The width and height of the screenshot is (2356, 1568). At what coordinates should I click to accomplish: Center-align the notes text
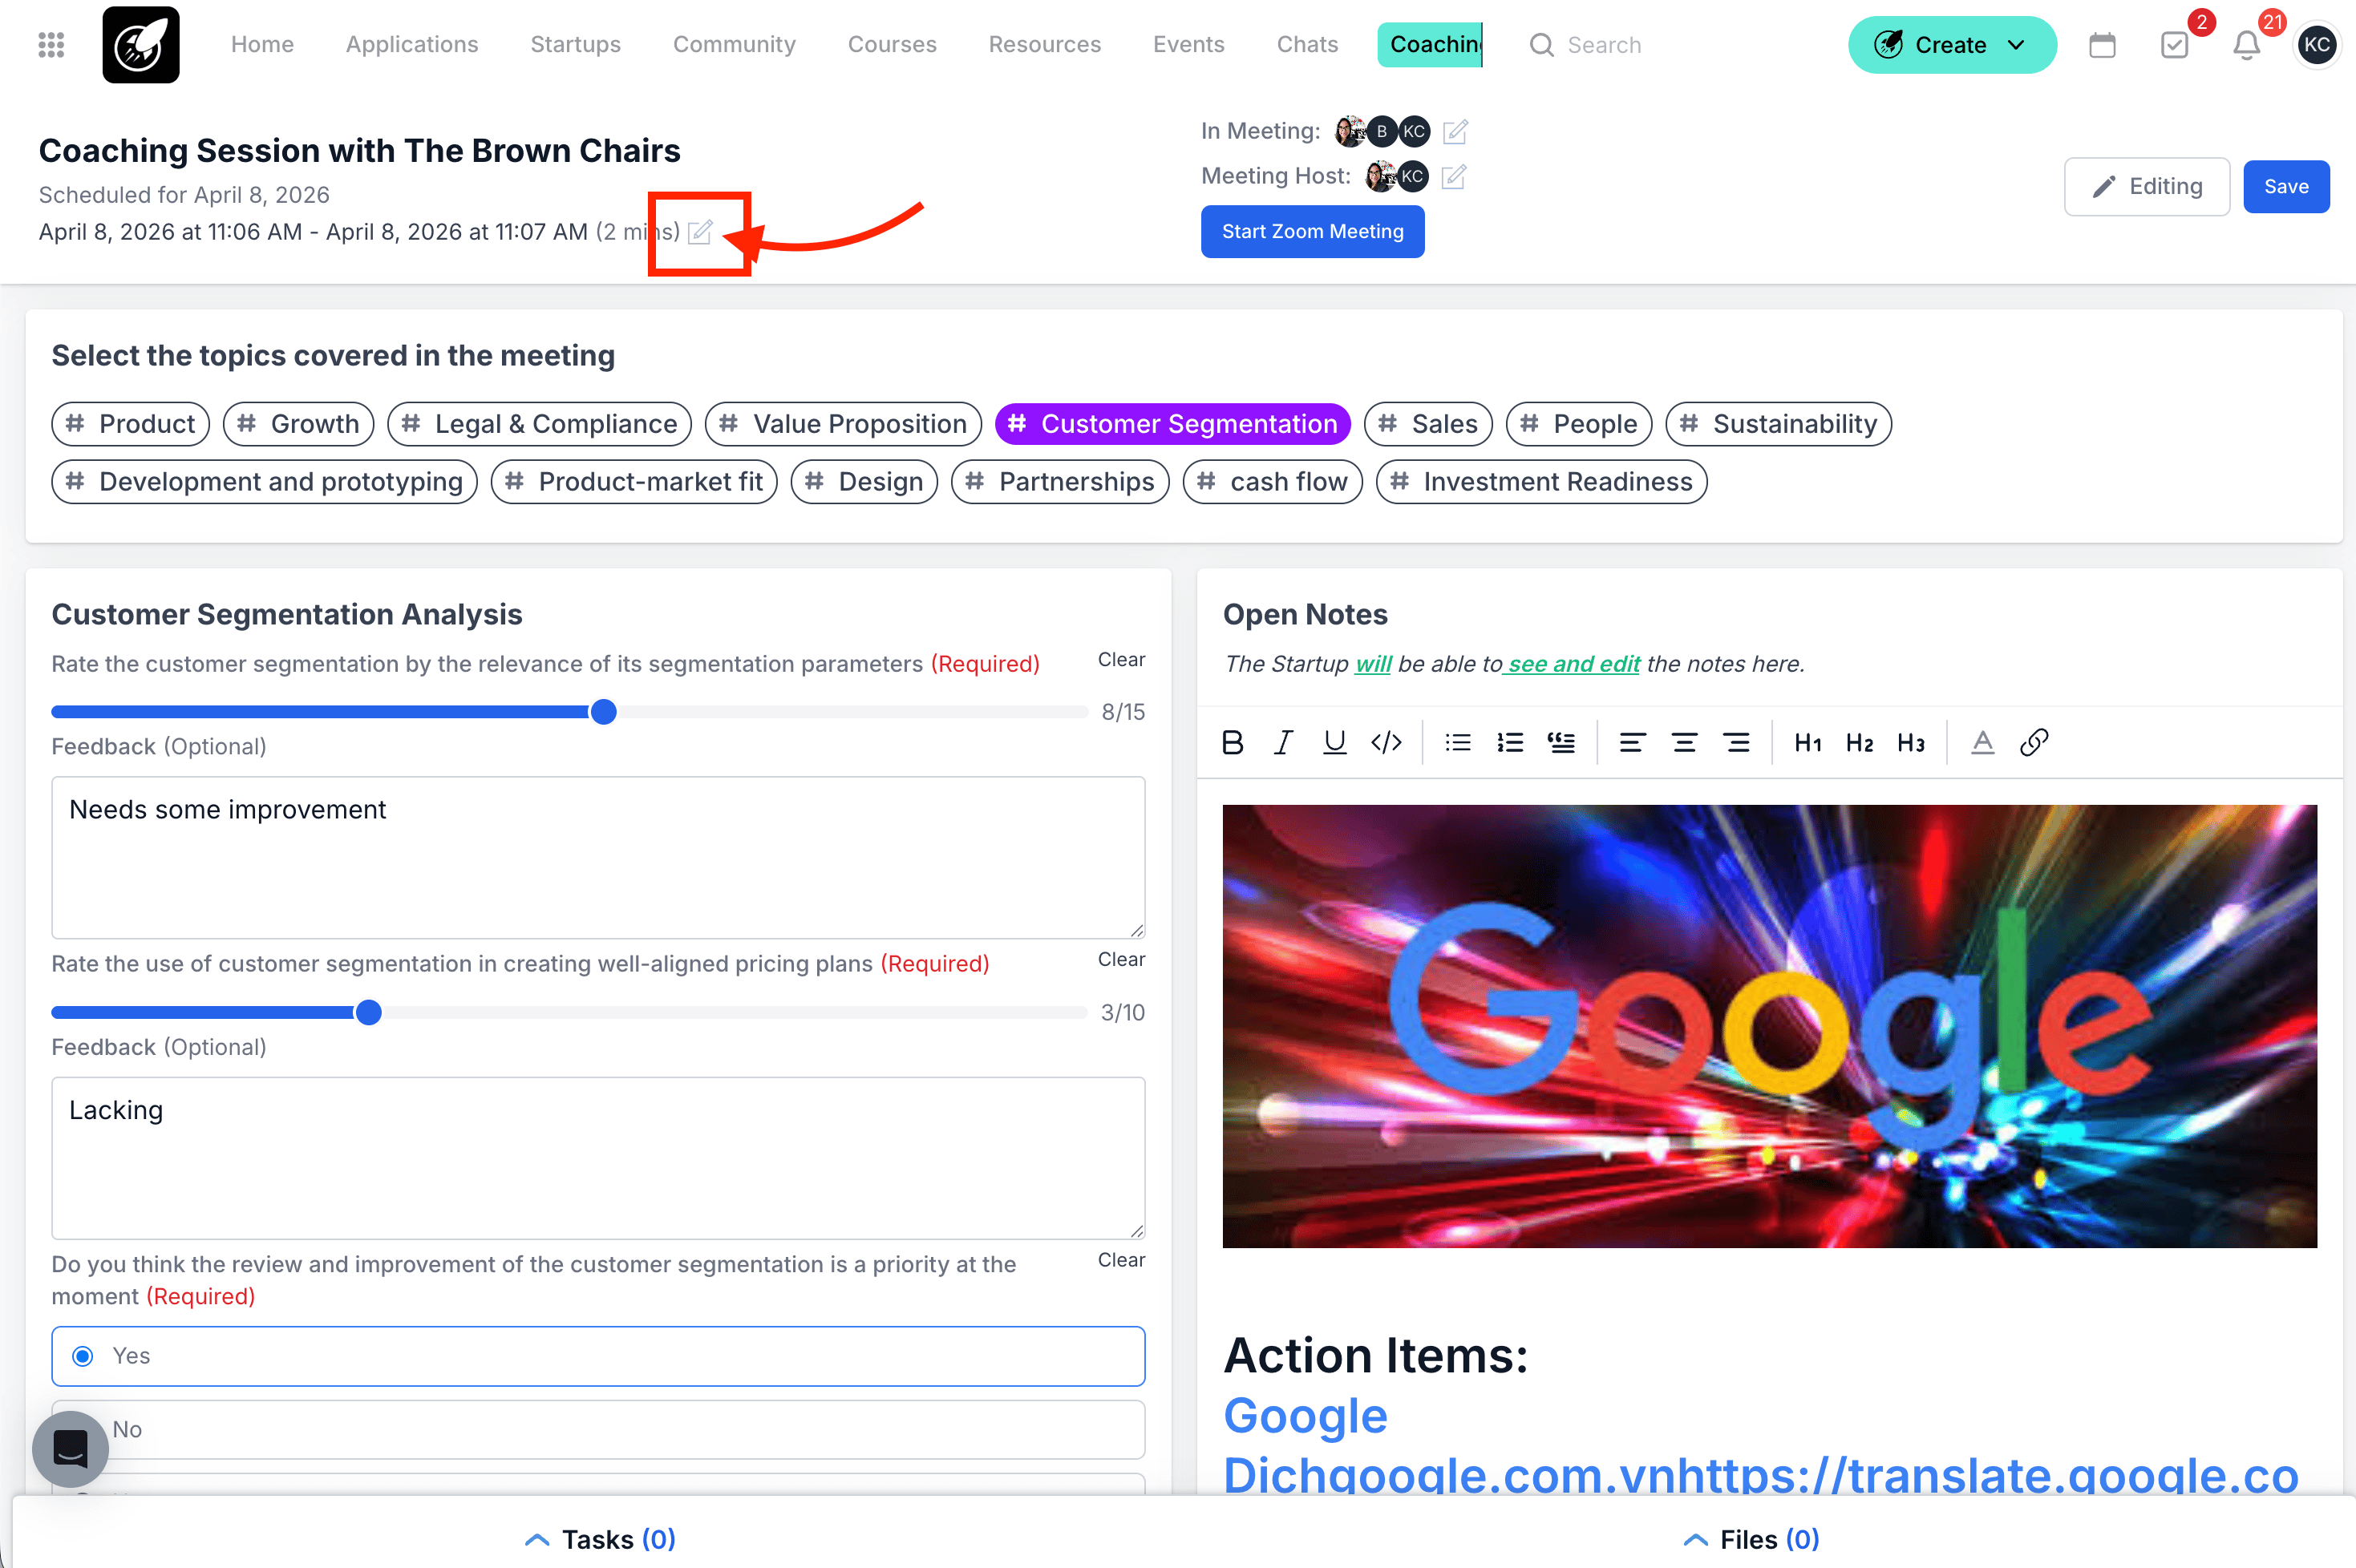(x=1685, y=742)
